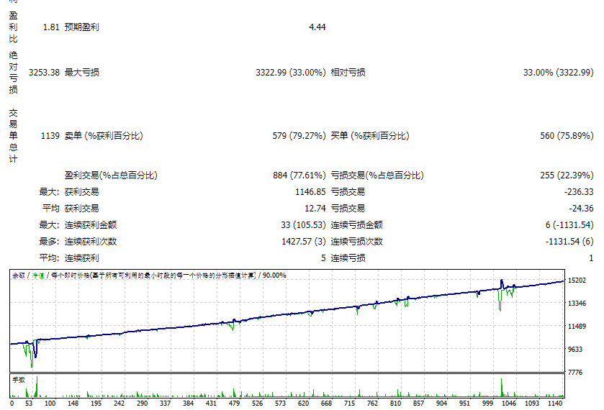Viewport: 604px width, 410px height.
Task: Select the expected payoff value 4.44
Action: [x=317, y=27]
